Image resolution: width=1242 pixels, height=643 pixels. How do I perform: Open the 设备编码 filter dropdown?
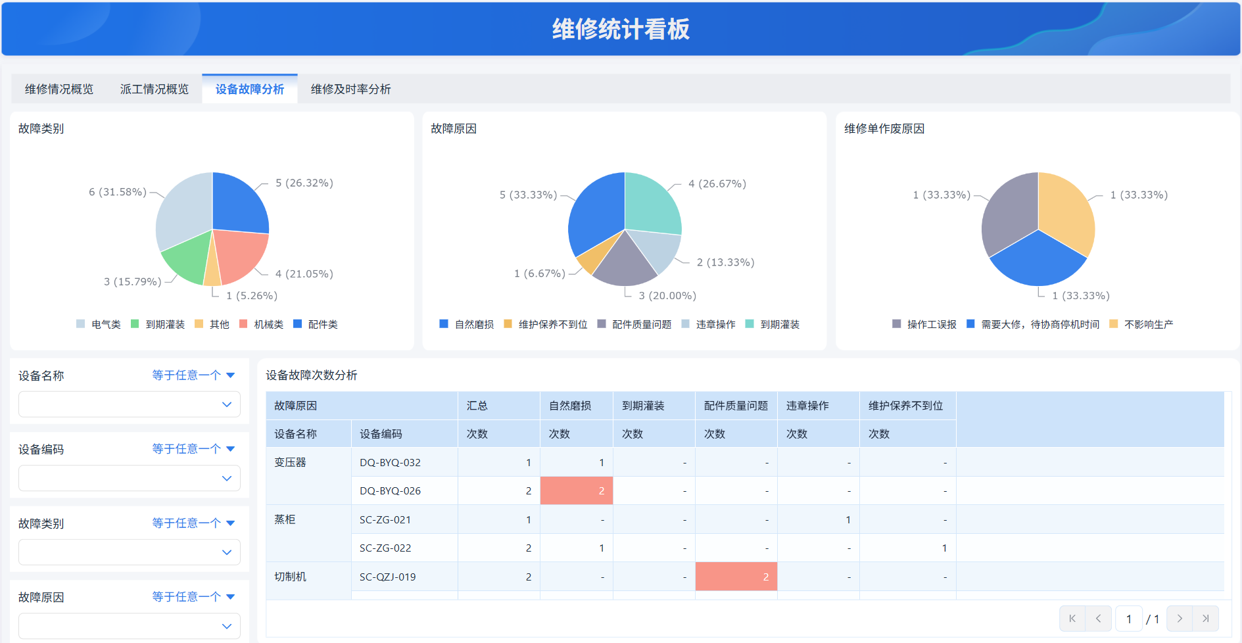coord(130,478)
